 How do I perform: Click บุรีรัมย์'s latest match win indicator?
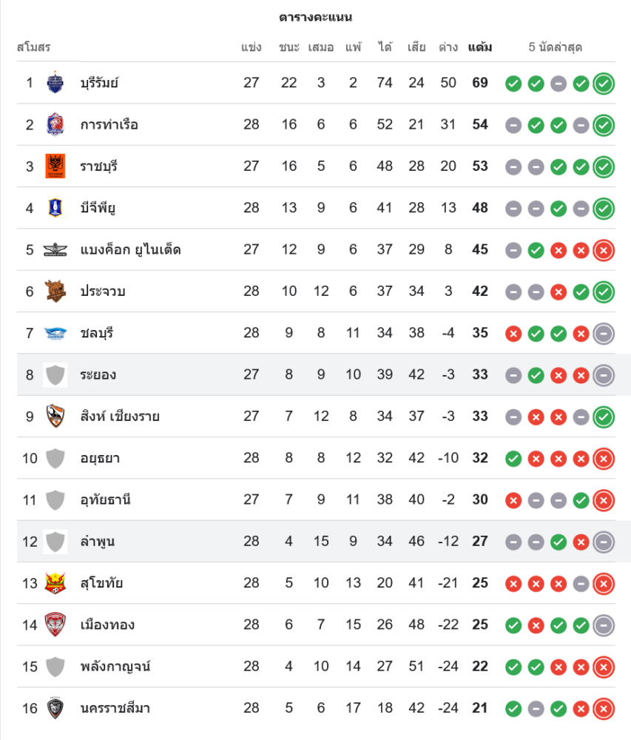(604, 83)
